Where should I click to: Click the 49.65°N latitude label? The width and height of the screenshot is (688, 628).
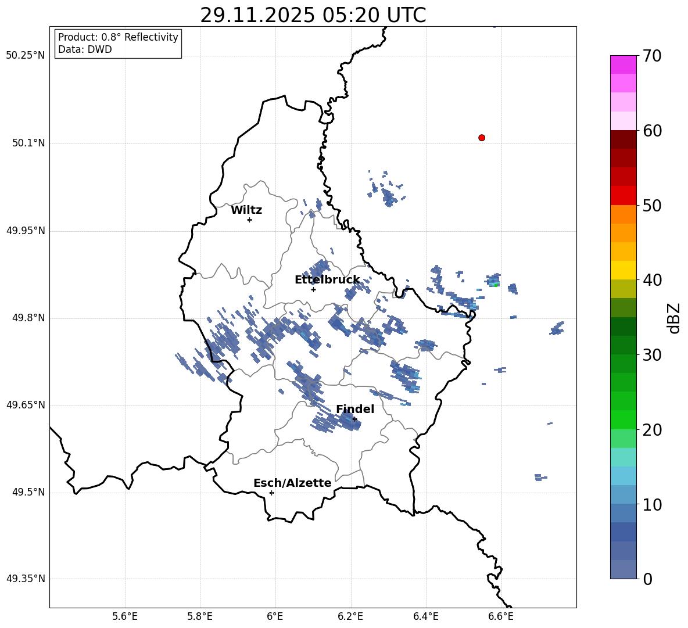click(x=25, y=405)
